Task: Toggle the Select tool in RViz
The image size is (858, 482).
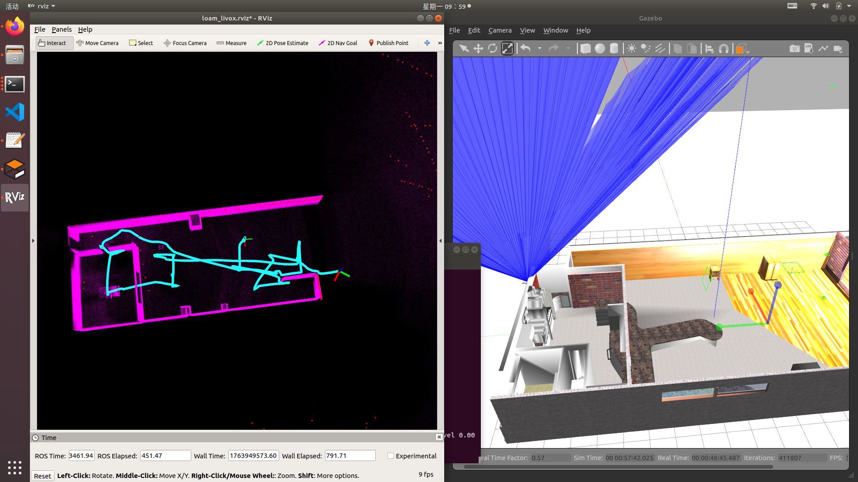Action: 141,43
